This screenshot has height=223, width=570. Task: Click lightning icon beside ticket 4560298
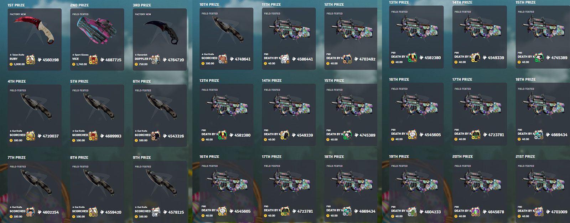pos(39,60)
